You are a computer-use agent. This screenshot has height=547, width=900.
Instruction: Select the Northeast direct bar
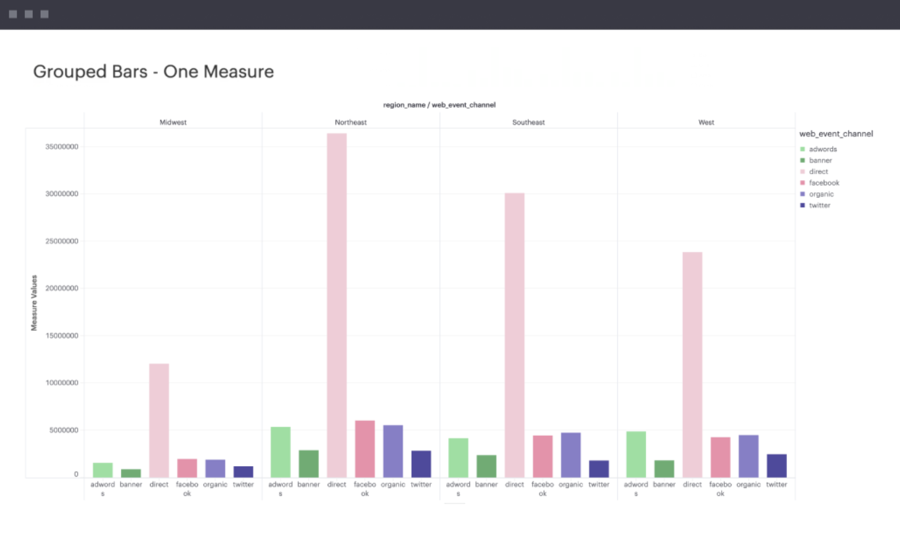337,305
